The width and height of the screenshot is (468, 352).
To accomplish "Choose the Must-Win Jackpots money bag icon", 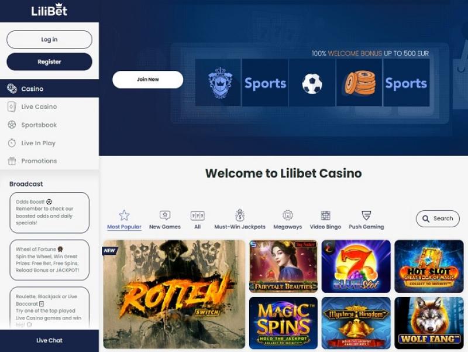I will point(240,215).
